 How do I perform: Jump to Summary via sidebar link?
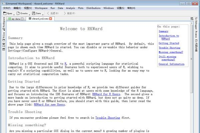(x=164, y=31)
